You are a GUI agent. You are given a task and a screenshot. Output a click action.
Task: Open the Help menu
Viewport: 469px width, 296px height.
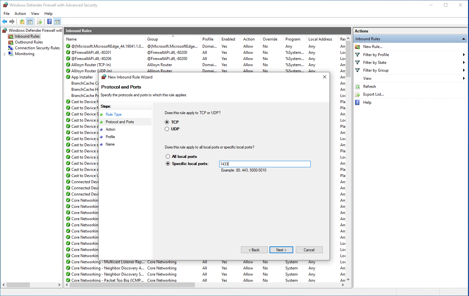tap(48, 14)
